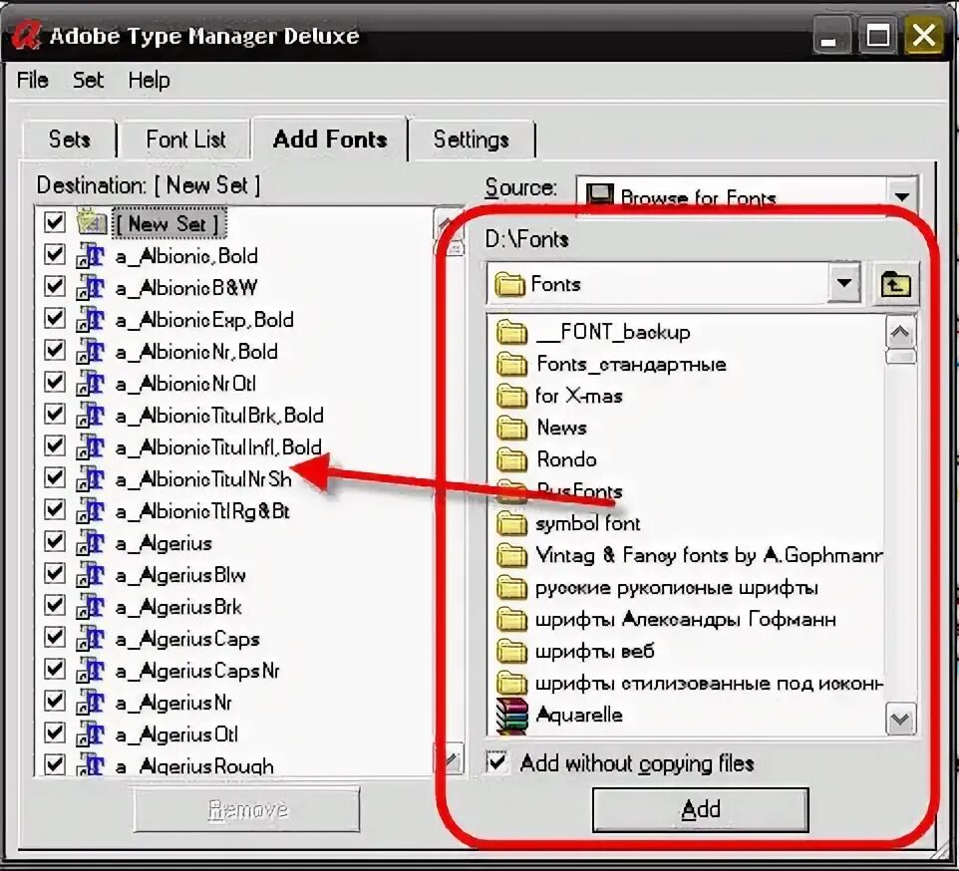Click the Add button
Screen dimensions: 959x871
tap(700, 810)
